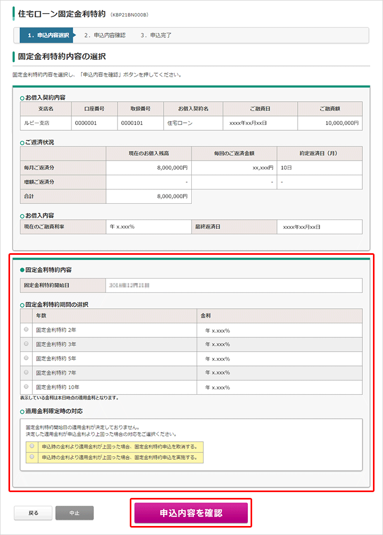Click the 最終返済日 value xxxx年xx月xx日
Screen dimensions: 383x535
point(319,227)
